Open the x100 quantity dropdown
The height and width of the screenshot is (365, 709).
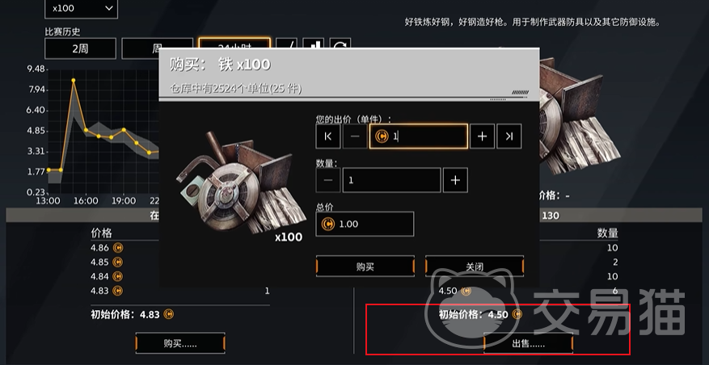[81, 9]
